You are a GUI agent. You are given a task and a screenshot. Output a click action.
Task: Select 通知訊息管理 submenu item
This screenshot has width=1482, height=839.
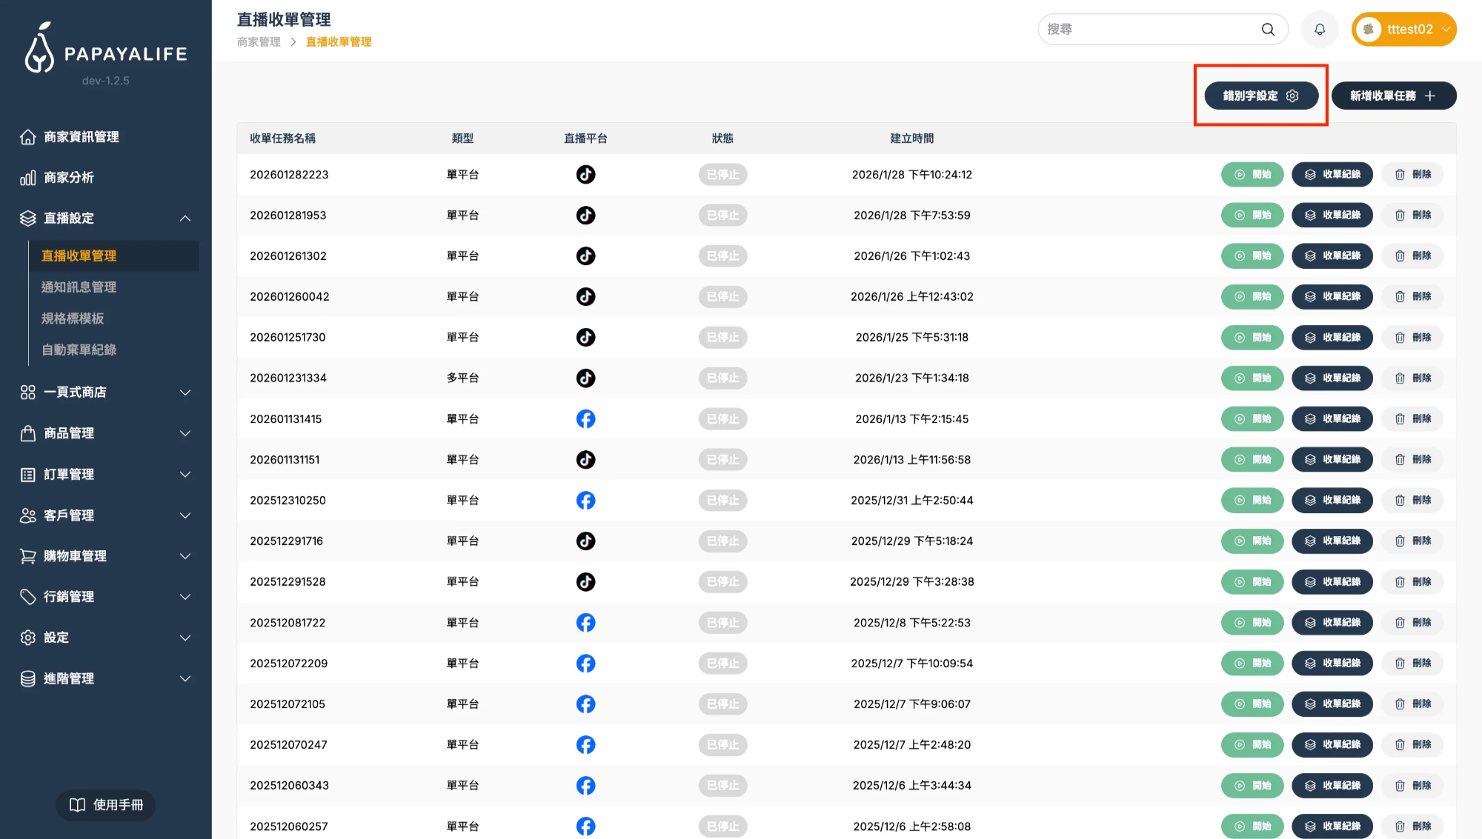point(79,287)
